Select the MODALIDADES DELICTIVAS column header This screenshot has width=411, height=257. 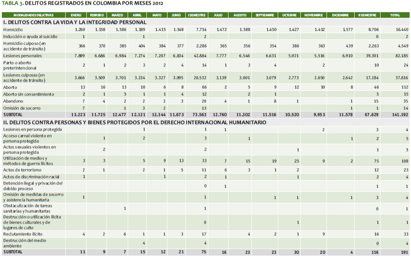(33, 15)
